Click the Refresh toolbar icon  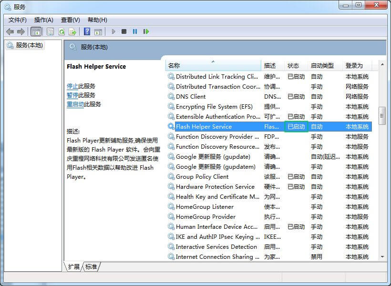click(x=62, y=31)
